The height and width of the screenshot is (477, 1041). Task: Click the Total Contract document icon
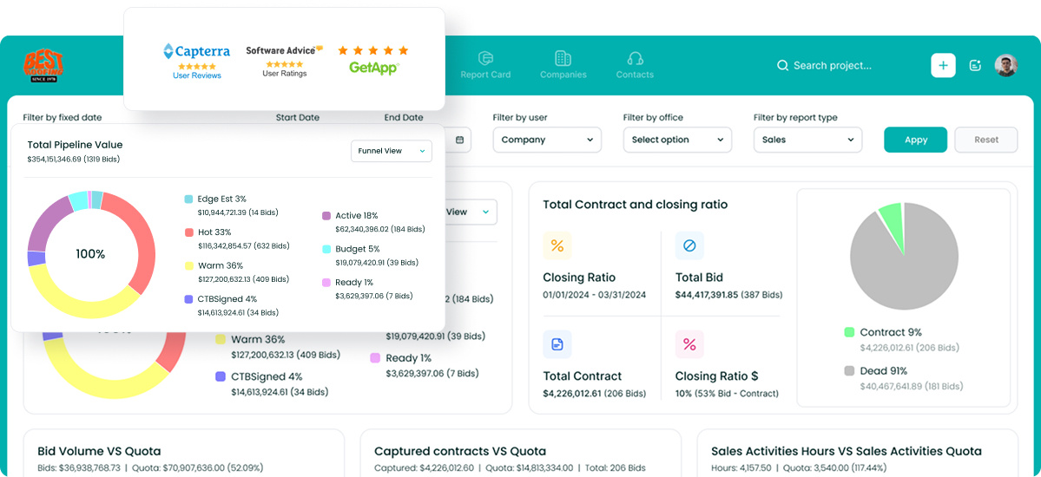(557, 344)
